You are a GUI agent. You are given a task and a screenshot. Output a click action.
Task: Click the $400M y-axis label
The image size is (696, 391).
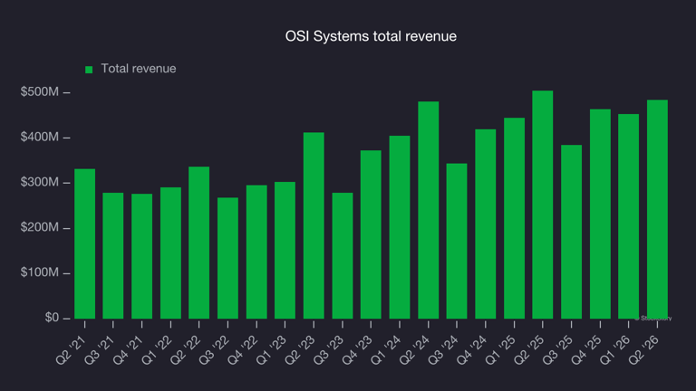[x=40, y=137]
